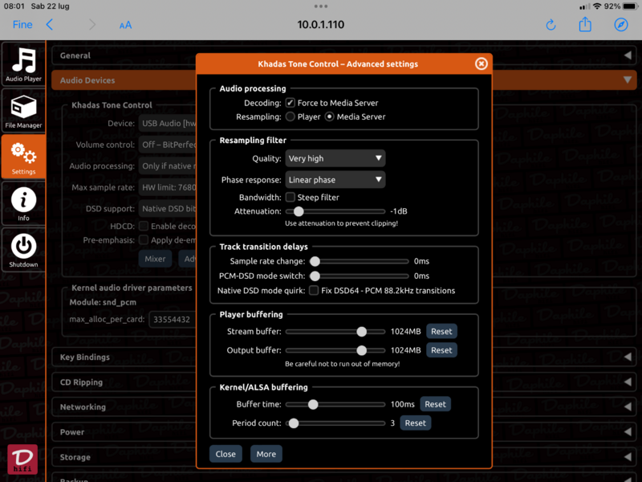Click the Shutdown power icon
Image resolution: width=642 pixels, height=482 pixels.
point(23,248)
